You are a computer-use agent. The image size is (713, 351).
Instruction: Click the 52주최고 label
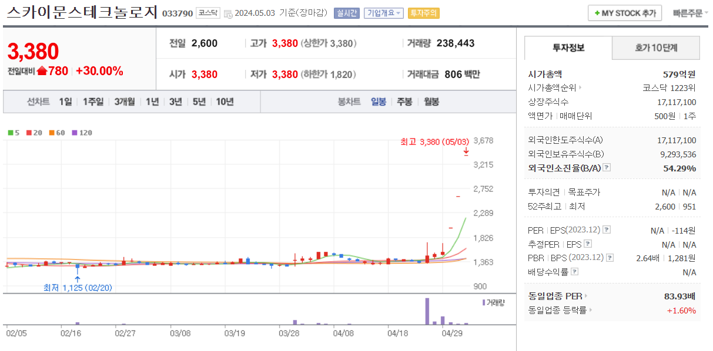[x=544, y=207]
